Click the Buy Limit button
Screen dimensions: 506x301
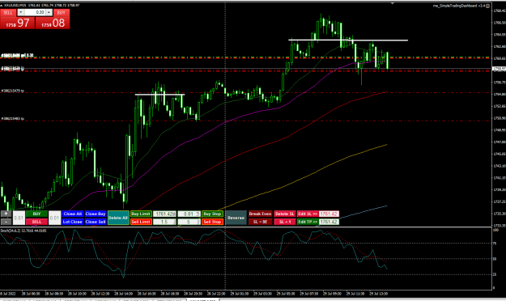(x=141, y=214)
